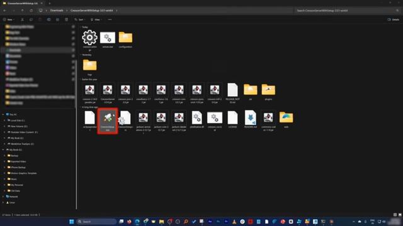This screenshot has height=226, width=403.
Task: Open the Backup folder in tree
Action: coord(13,156)
